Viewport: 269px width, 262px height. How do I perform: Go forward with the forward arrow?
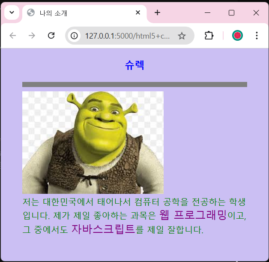[x=32, y=36]
